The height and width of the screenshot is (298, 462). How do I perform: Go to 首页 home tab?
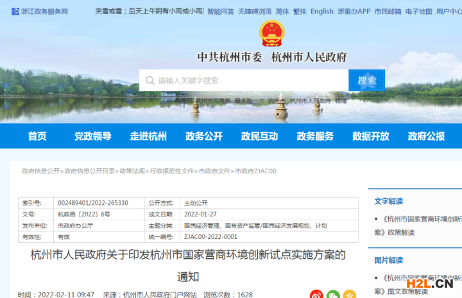37,136
